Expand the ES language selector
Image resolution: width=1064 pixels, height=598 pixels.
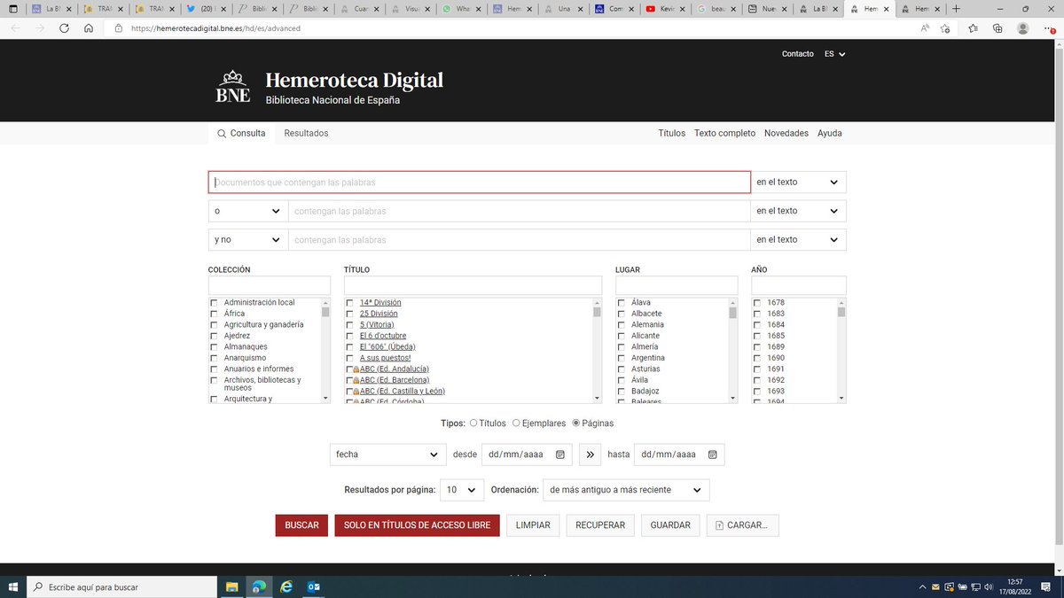833,53
